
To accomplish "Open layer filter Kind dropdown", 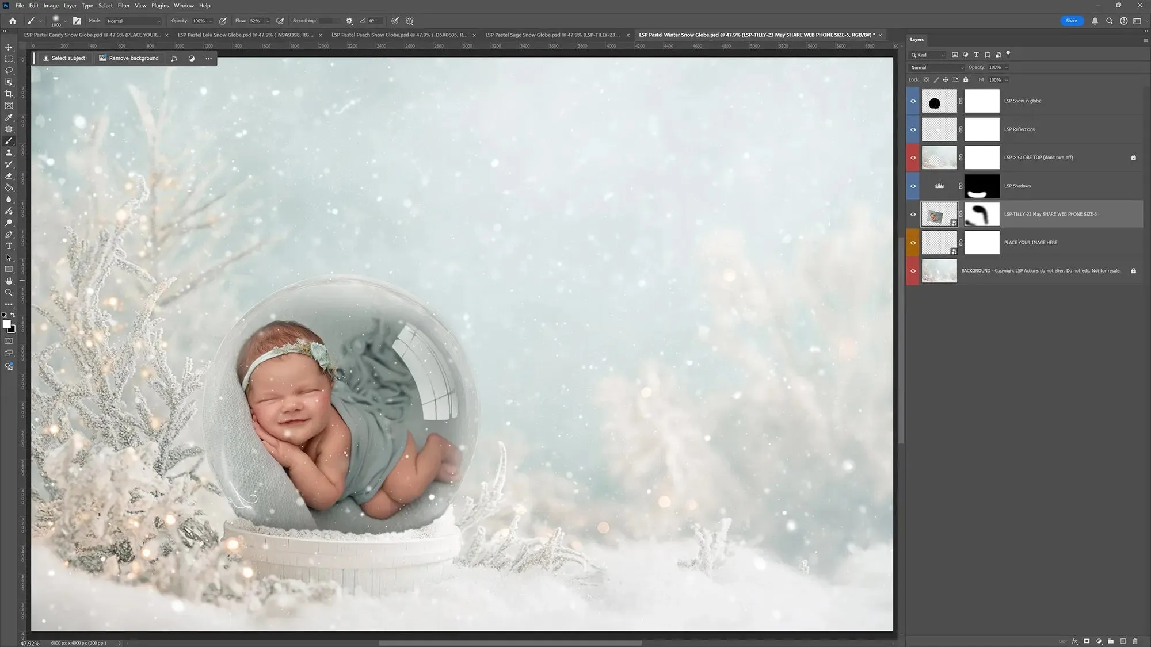I will 928,55.
